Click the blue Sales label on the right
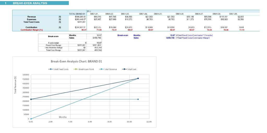The height and width of the screenshot is (133, 267). tap(136, 38)
